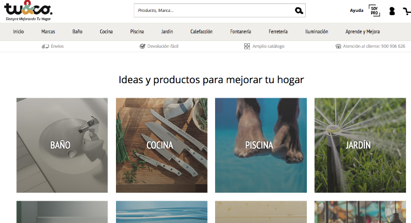Click the Amplio catálogo grid icon
The height and width of the screenshot is (223, 411).
(247, 46)
